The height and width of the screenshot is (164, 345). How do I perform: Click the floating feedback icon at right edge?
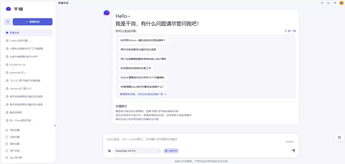pos(339,137)
